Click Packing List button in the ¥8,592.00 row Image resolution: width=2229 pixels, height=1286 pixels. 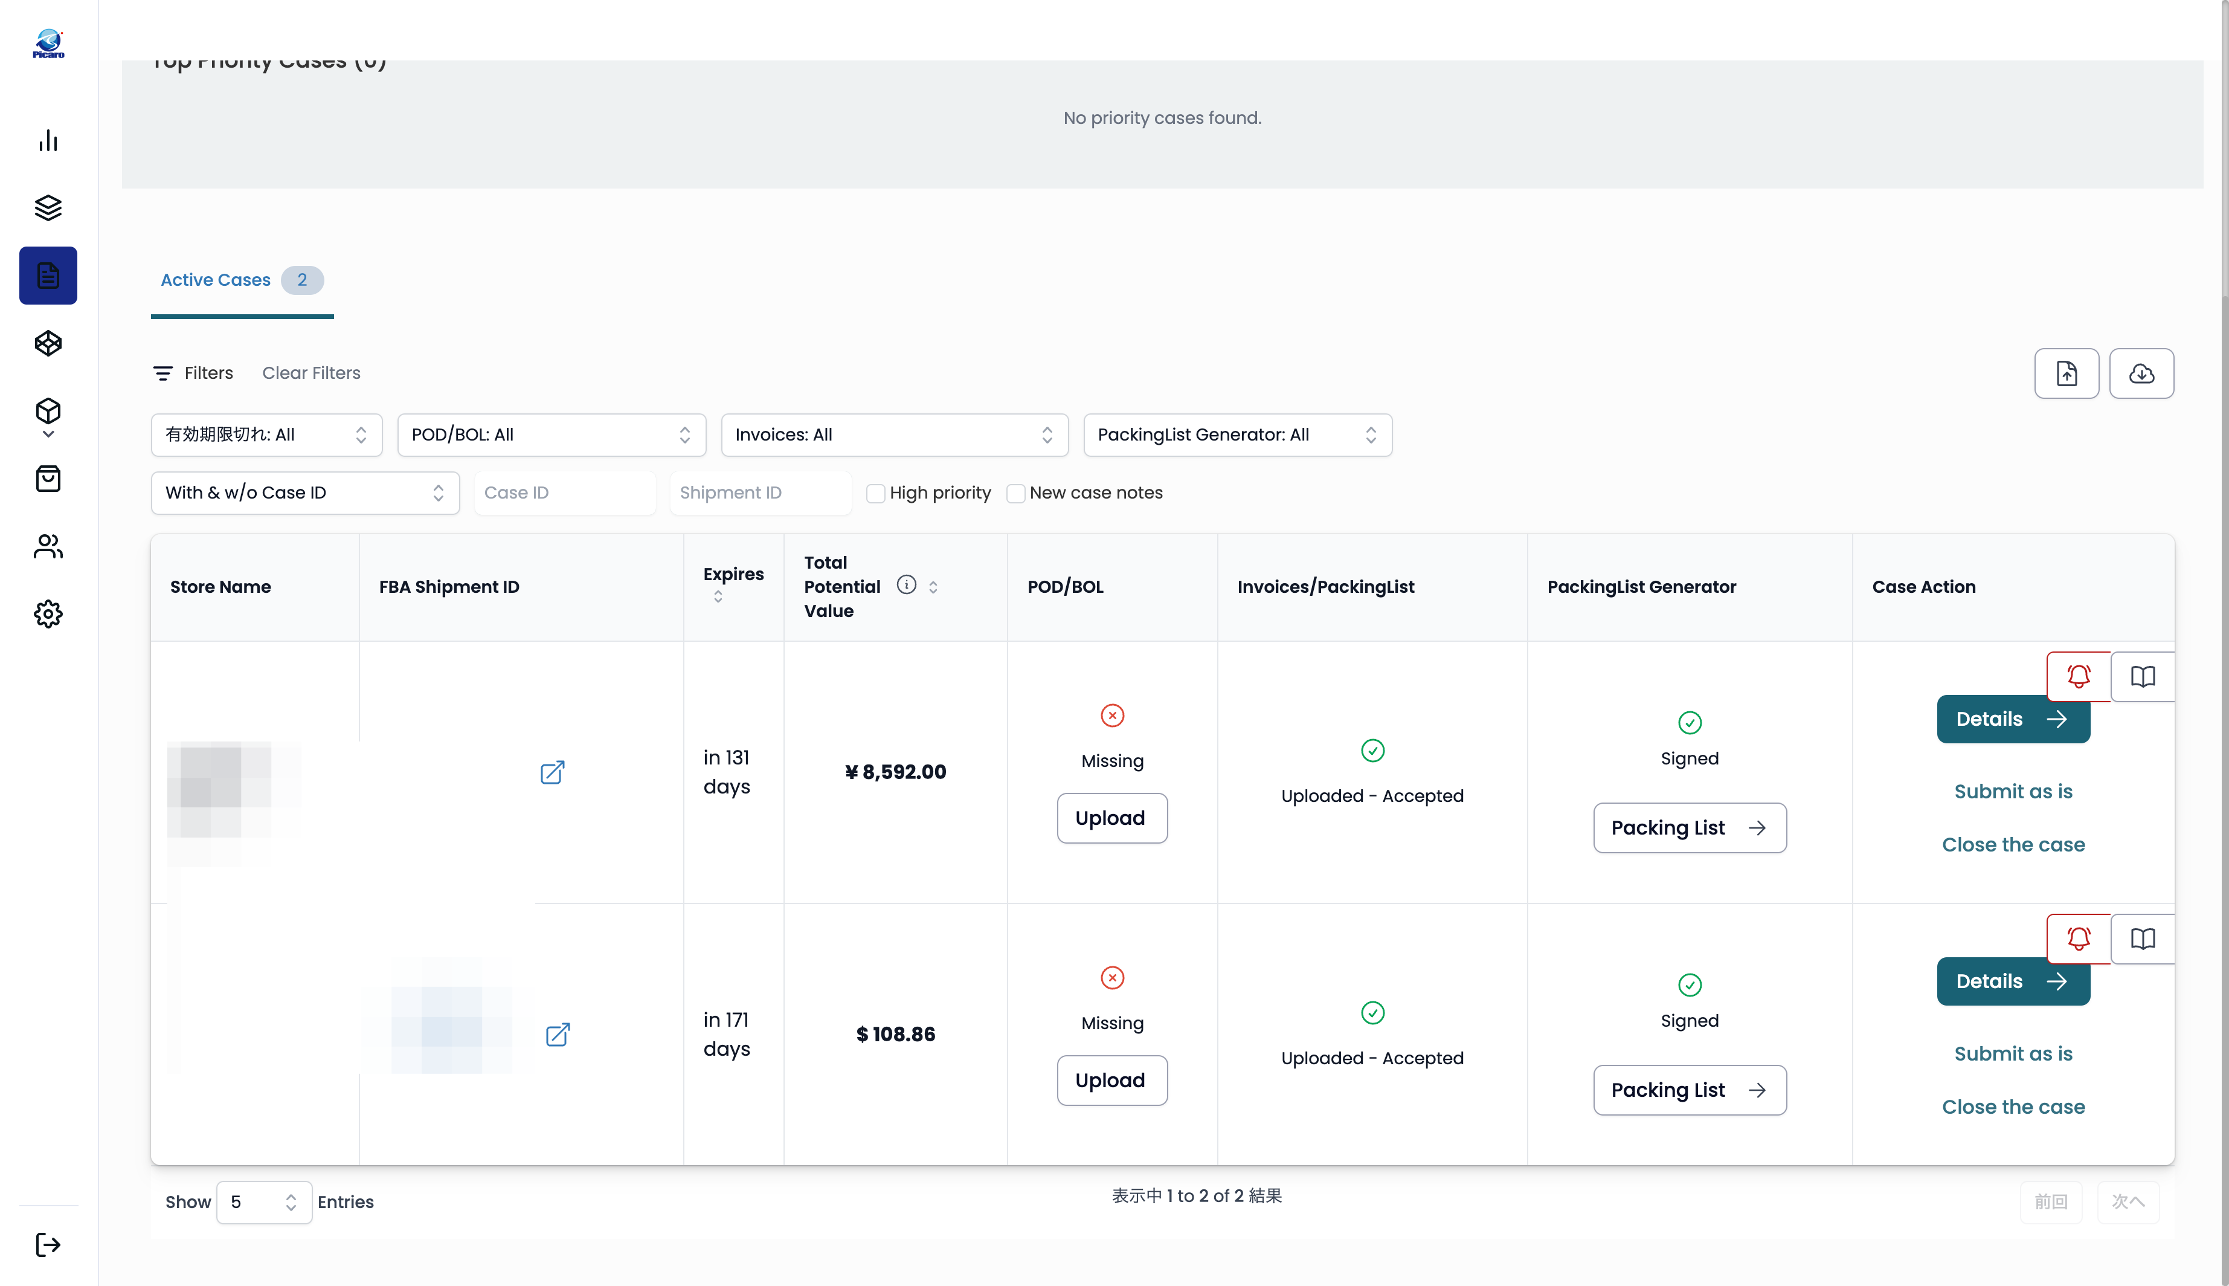1690,827
